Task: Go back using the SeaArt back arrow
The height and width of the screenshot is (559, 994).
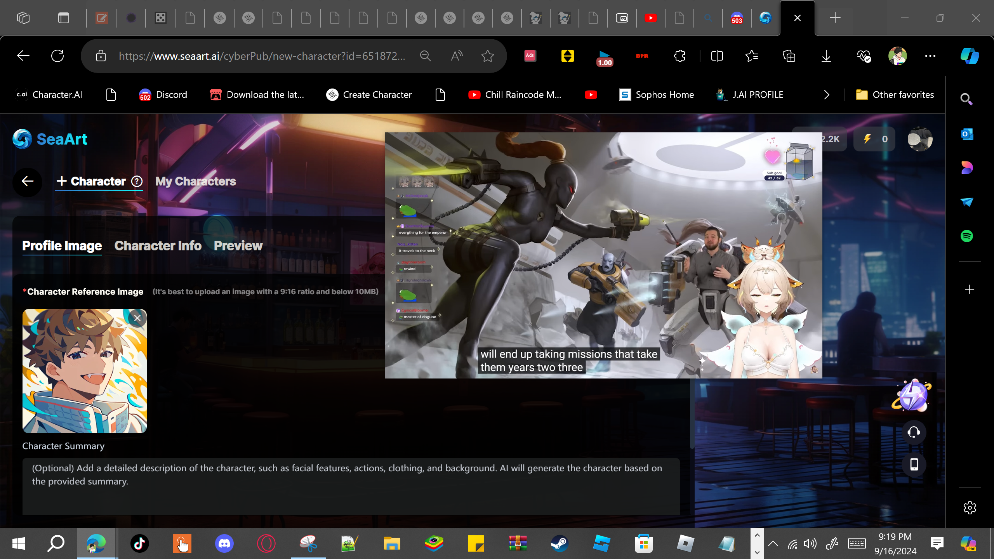Action: (x=27, y=181)
